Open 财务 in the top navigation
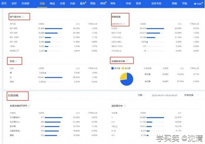The image size is (205, 144). 113,3
